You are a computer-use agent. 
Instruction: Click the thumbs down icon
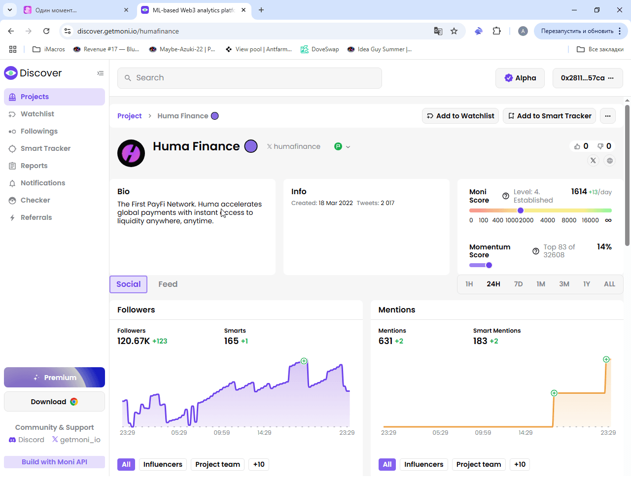pos(600,146)
